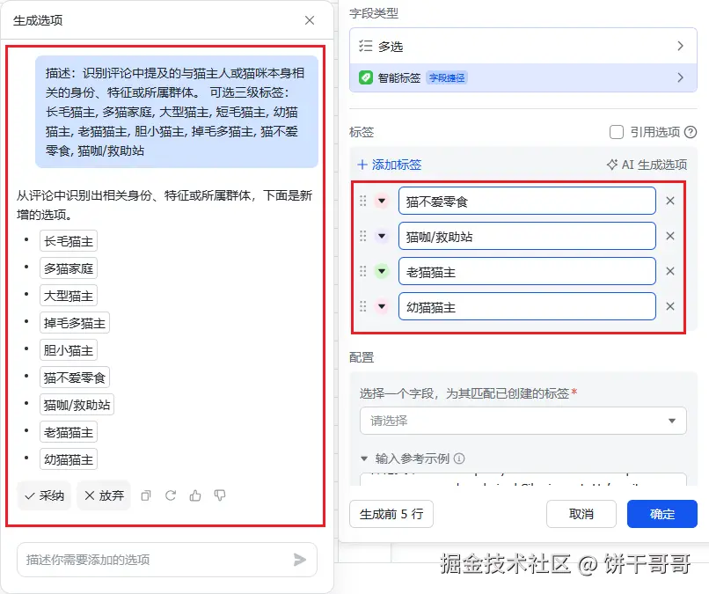The width and height of the screenshot is (709, 594).
Task: Enable the 引用选项 checkbox
Action: click(617, 132)
